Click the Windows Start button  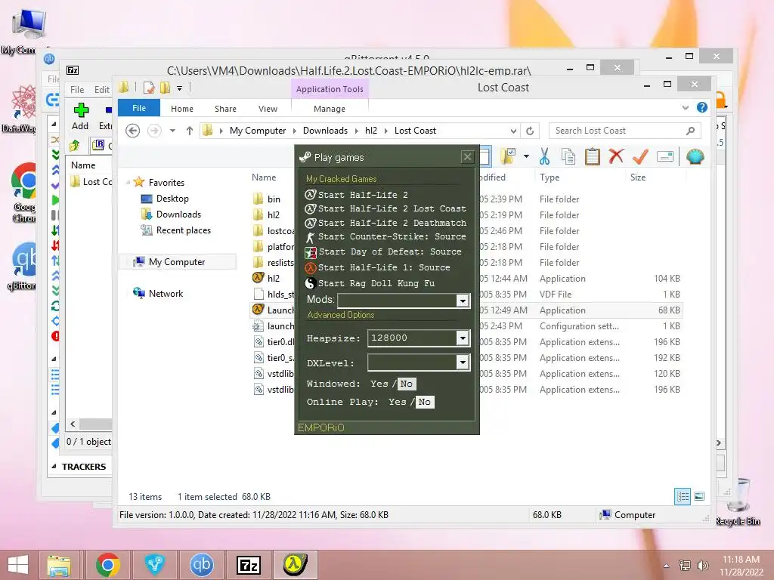18,565
